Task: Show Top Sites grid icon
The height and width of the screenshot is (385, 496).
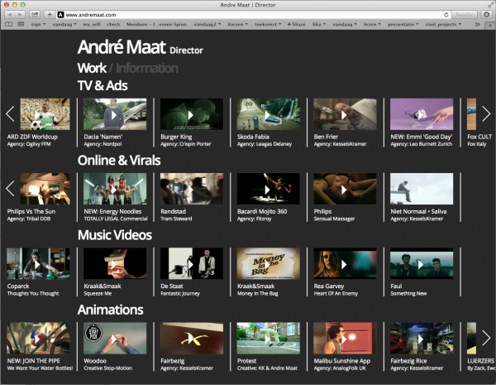Action: click(20, 26)
